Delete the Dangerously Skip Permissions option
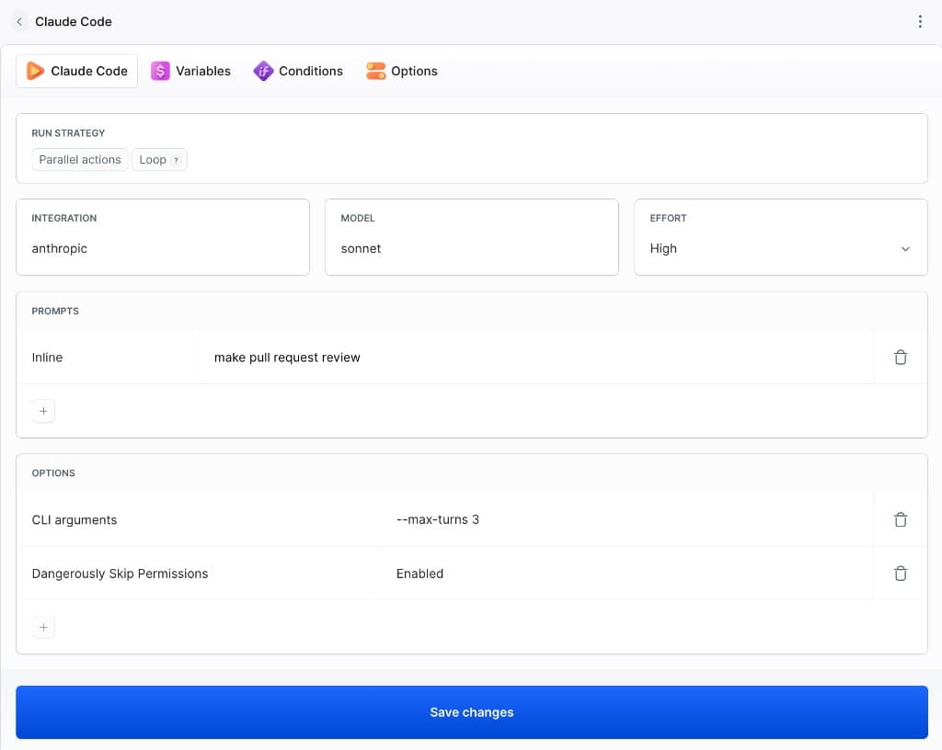The image size is (942, 750). pos(900,574)
